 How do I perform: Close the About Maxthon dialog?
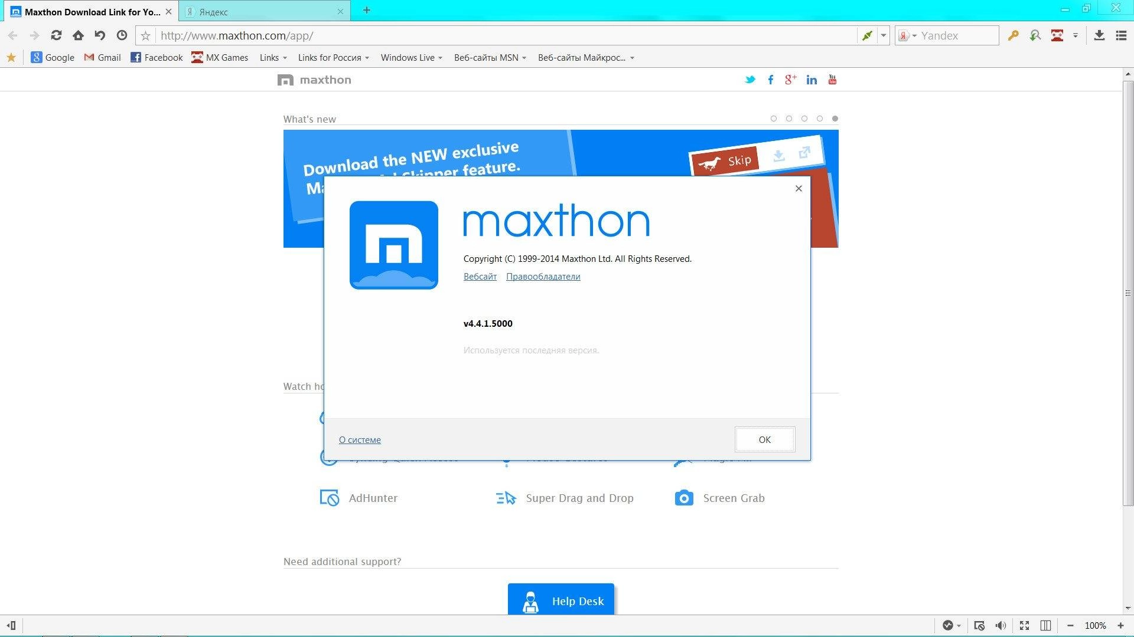[x=799, y=188]
